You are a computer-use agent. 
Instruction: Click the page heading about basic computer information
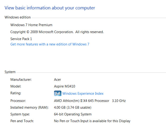(x=50, y=8)
